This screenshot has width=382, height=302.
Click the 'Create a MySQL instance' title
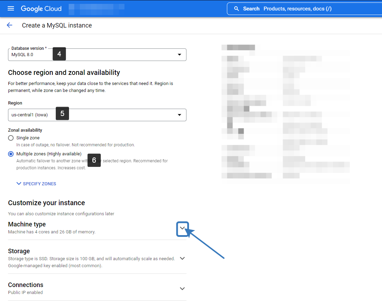57,25
